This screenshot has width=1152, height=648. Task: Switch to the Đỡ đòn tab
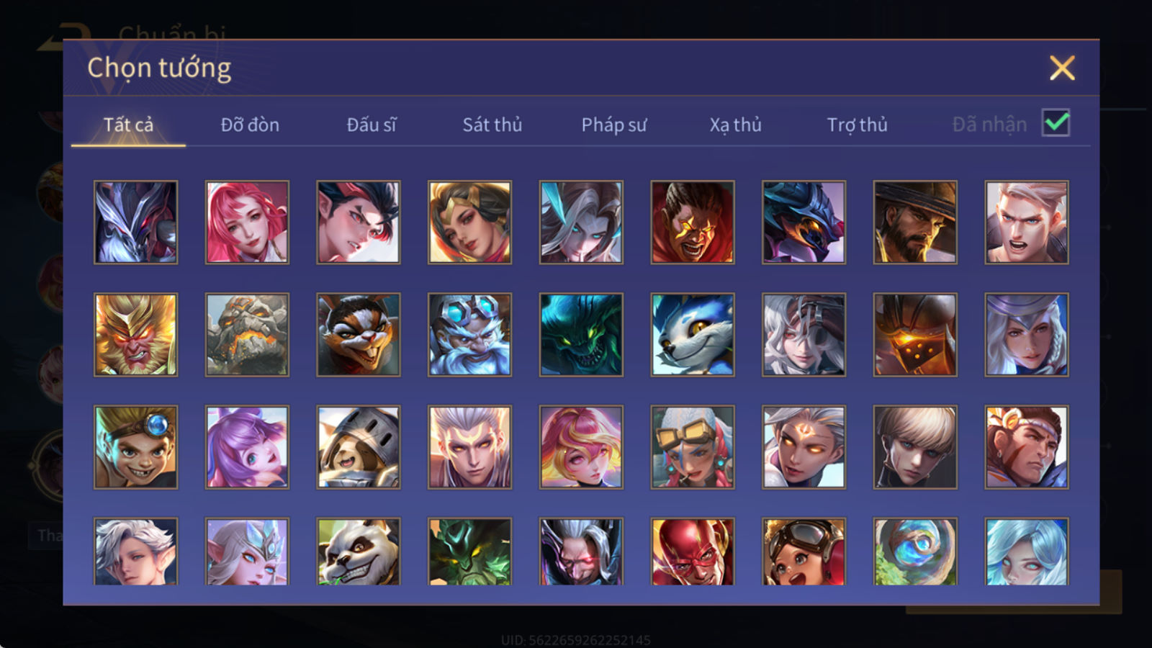250,125
